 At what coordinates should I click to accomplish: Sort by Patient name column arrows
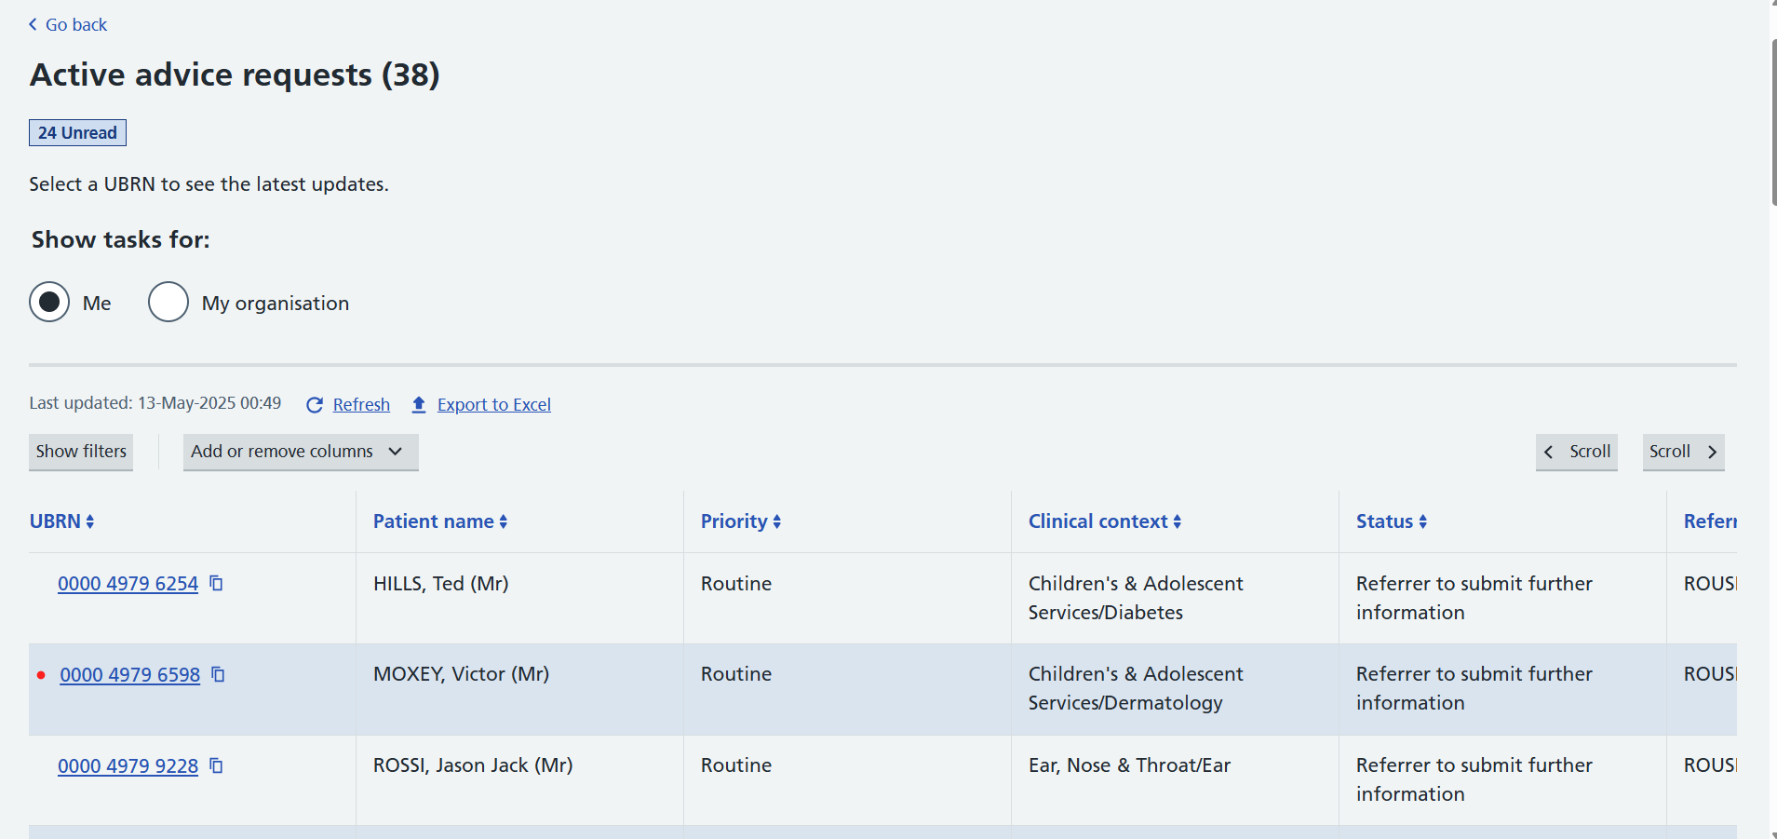(x=504, y=521)
